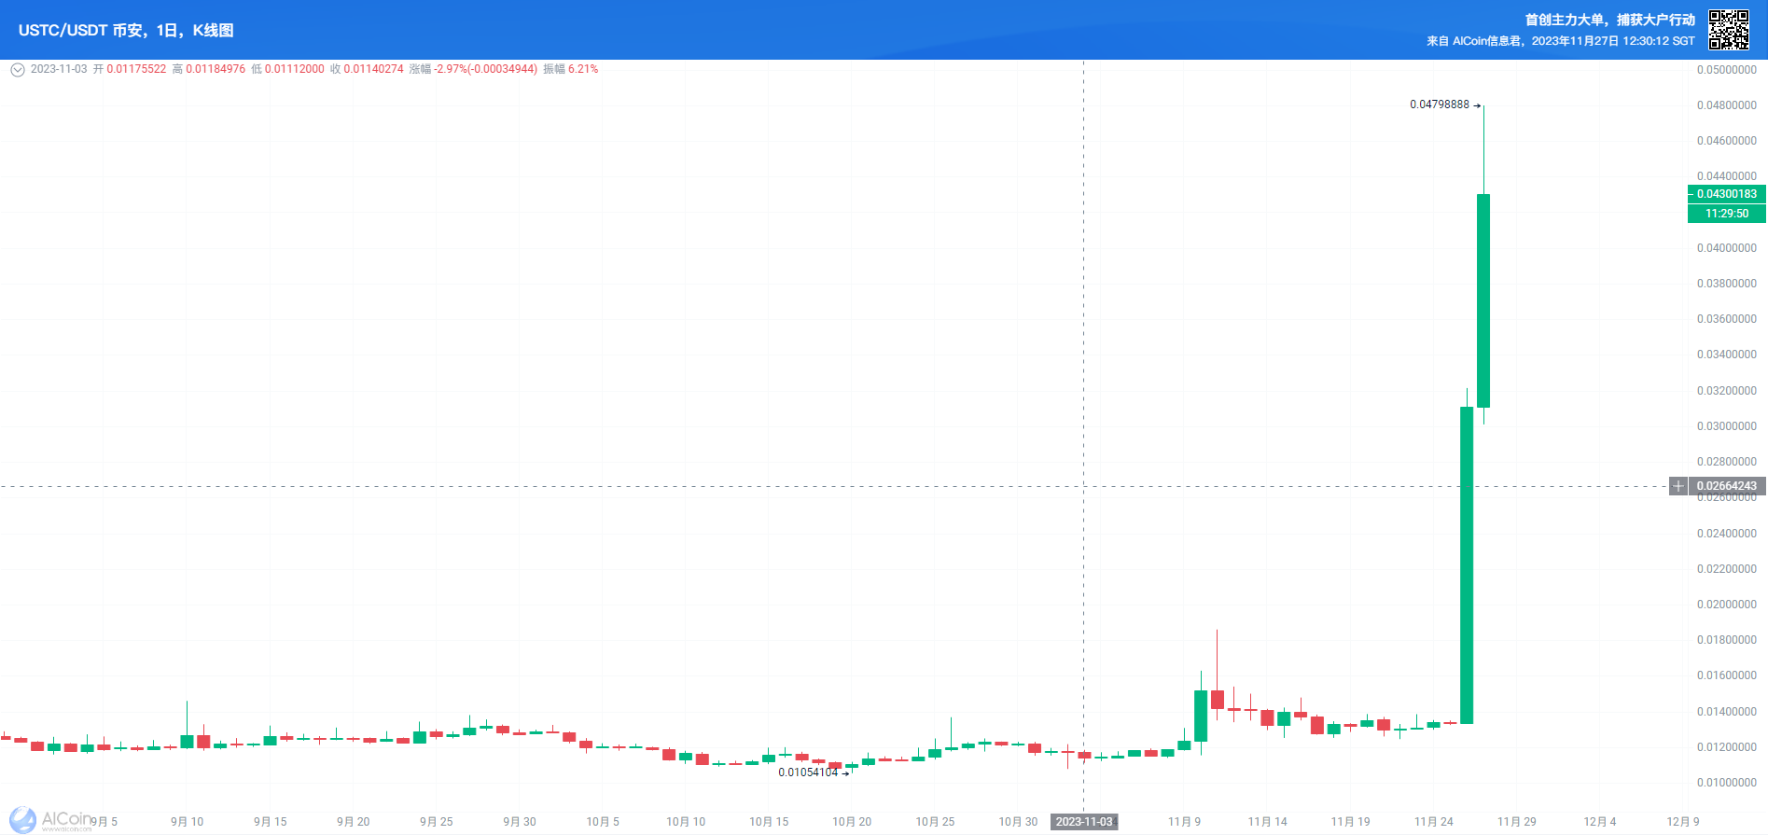The image size is (1768, 835).
Task: Click the close value 0.01140274
Action: click(x=374, y=69)
